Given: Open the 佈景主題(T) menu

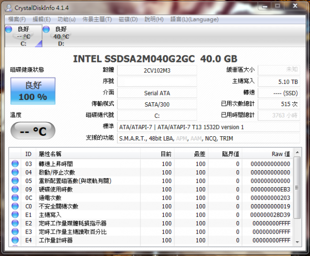Looking at the screenshot, I should (x=97, y=19).
